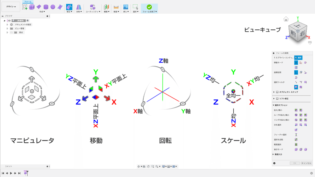Click the Orbit tool in navigation bar
The width and height of the screenshot is (315, 177).
[x=139, y=167]
